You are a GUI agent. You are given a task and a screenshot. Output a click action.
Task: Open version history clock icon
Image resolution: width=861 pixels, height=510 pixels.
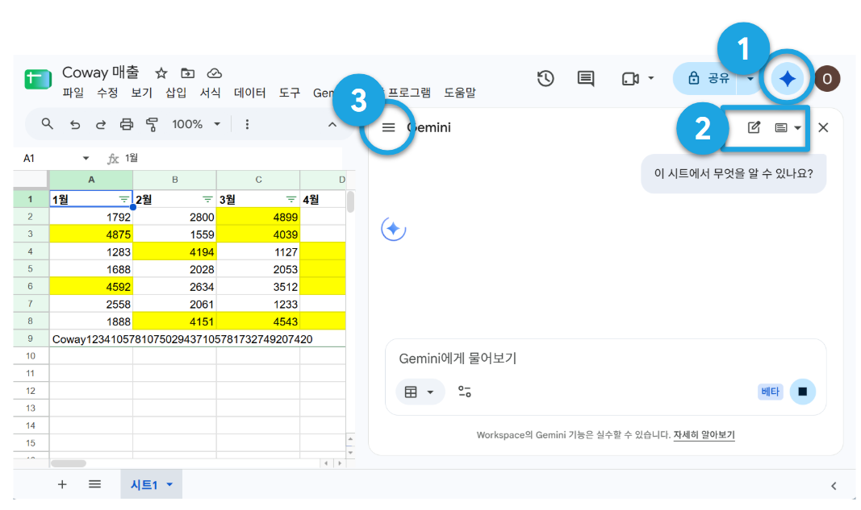coord(545,78)
